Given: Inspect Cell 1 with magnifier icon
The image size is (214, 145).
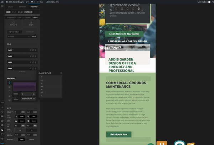Looking at the screenshot, I should coord(31,50).
